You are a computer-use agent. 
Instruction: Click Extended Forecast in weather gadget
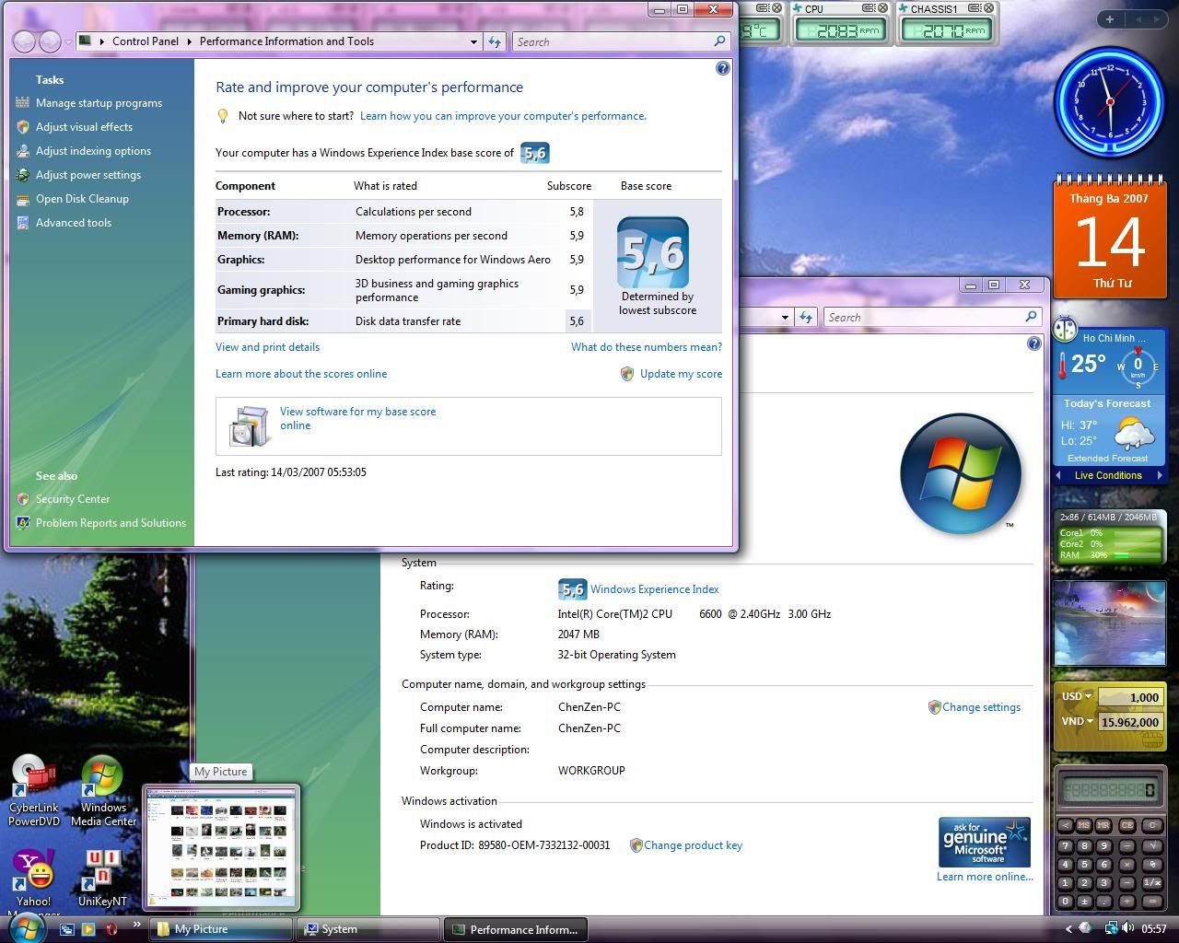[1107, 459]
